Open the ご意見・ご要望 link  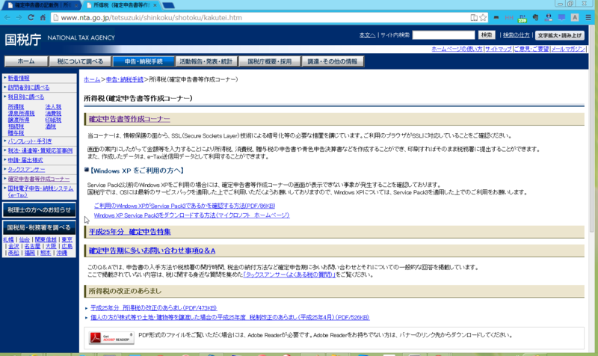pyautogui.click(x=531, y=49)
